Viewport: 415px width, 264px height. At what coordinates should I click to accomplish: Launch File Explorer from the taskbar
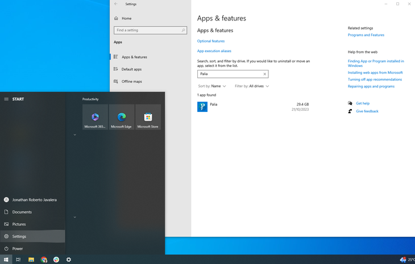tap(31, 259)
